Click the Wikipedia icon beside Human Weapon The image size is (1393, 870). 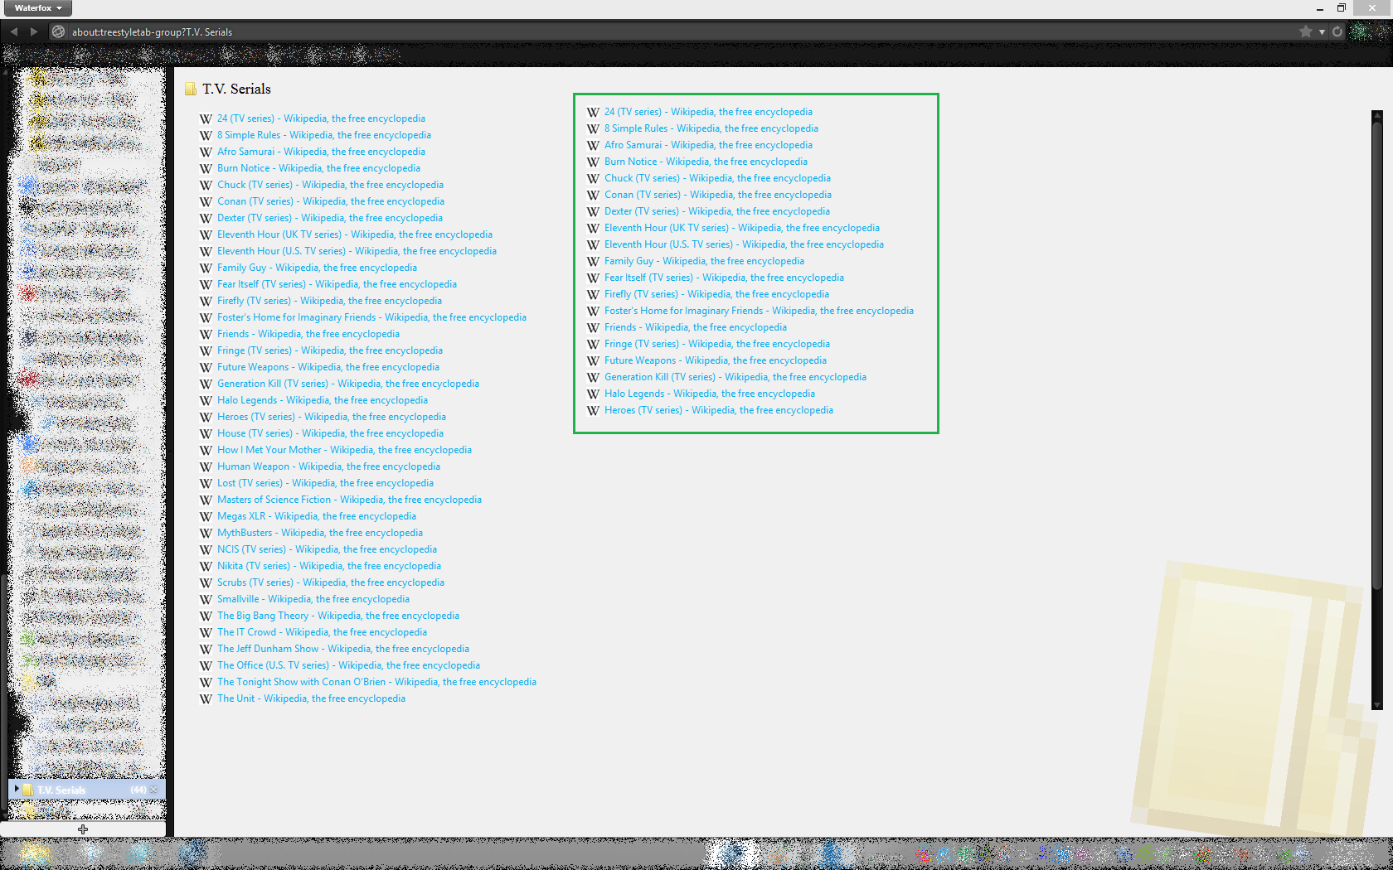click(x=206, y=466)
